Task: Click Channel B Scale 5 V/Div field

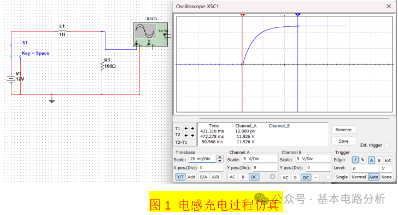Action: (313, 159)
